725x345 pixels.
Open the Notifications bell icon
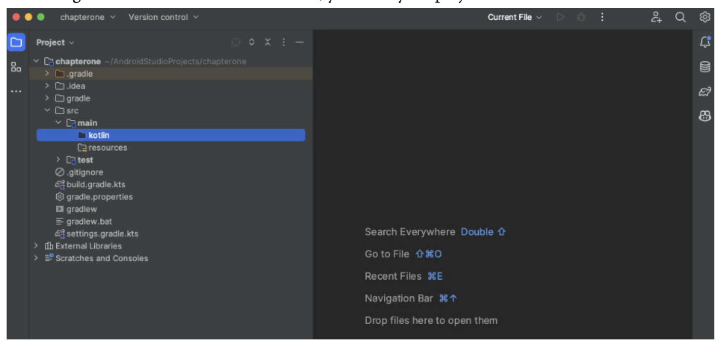(x=705, y=42)
